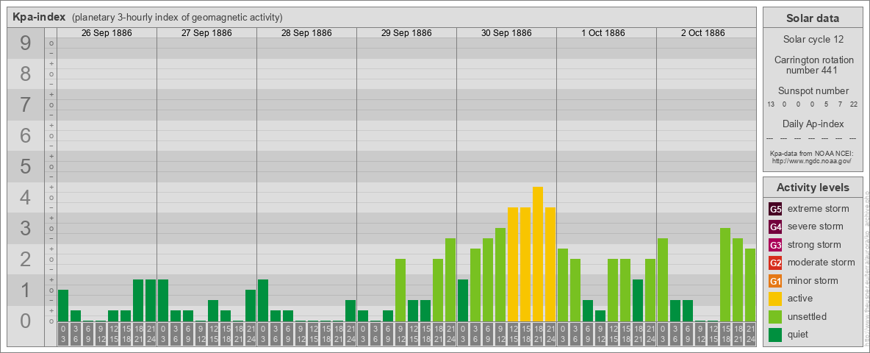Click the yellow bar for 30 Sep 12-15
Screen dimensions: 870x353
(x=513, y=265)
